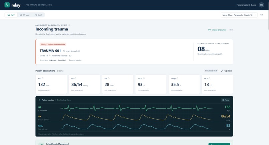
Task: Click the Fictional patient - Demo label
Action: click(246, 5)
